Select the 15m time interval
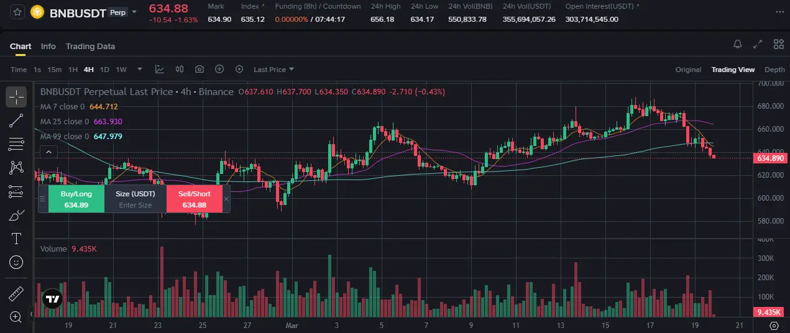 point(55,70)
